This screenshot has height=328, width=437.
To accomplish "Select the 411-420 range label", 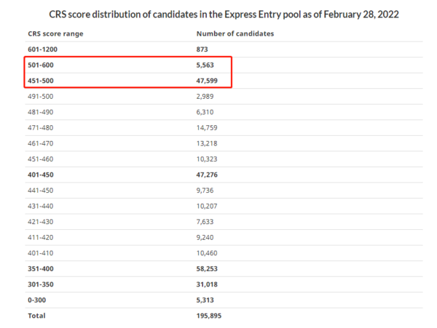I will (42, 237).
